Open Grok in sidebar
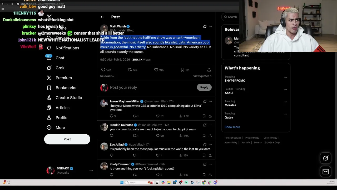 click(56, 68)
